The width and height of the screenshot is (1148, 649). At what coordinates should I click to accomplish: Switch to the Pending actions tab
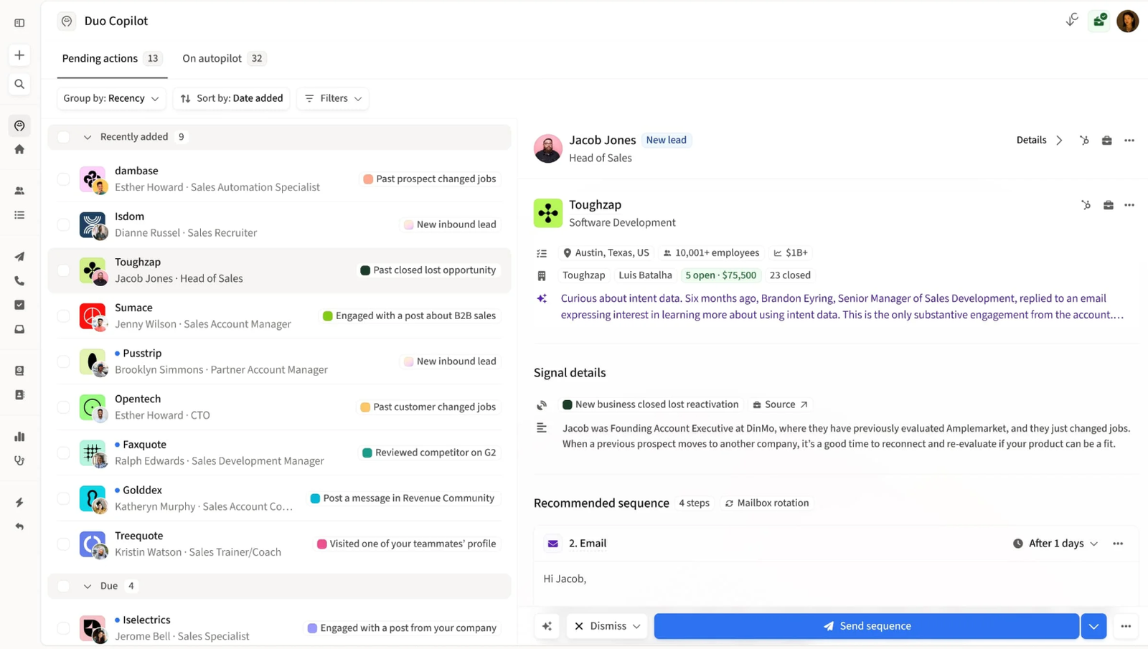112,59
